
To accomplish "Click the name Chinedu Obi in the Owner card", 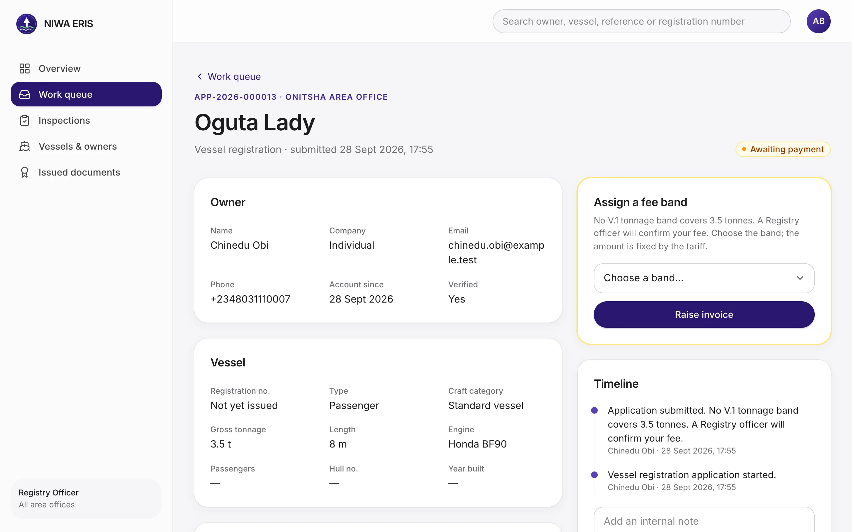I will (x=239, y=245).
